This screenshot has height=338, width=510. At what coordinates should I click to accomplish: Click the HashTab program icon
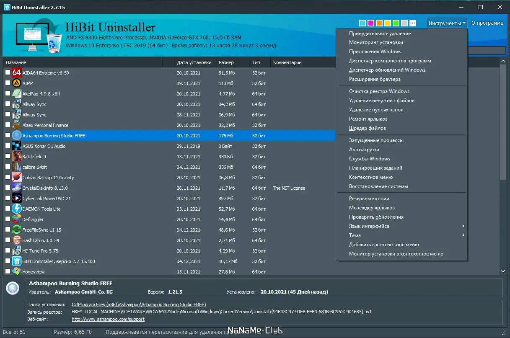[17, 240]
